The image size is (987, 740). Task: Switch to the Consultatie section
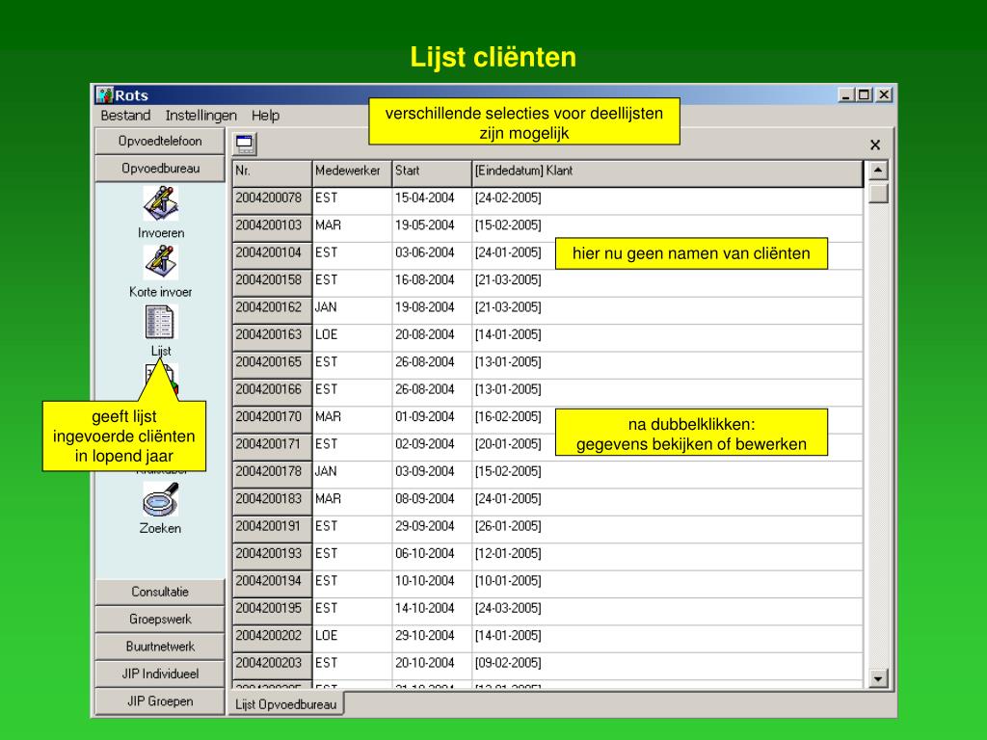click(x=160, y=592)
